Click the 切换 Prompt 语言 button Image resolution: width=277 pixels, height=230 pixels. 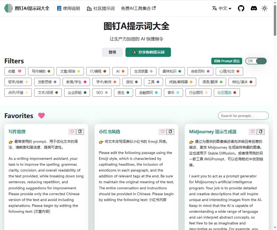(226, 61)
